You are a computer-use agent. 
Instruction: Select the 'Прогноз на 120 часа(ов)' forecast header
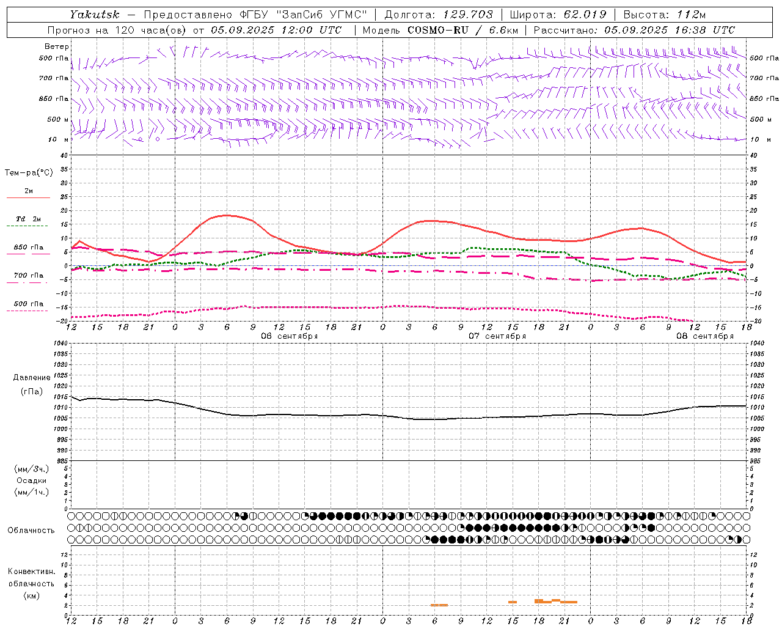(117, 30)
